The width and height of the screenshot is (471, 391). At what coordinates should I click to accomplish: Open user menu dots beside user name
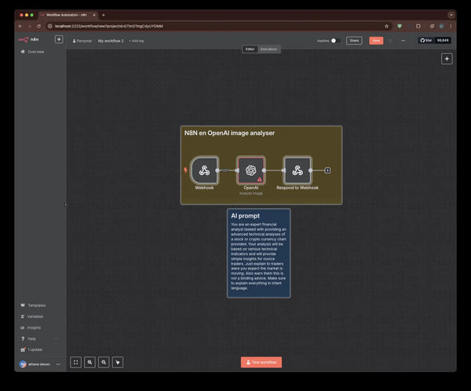58,364
